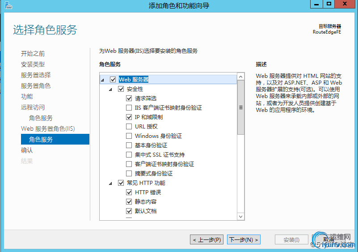
Task: Go to Web 服务器角色(IIS) step
Action: (48, 129)
